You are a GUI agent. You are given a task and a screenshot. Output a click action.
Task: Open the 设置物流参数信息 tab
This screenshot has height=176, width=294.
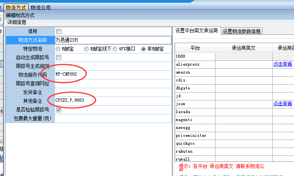(x=241, y=31)
